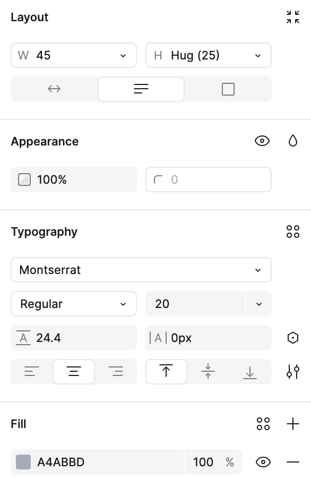Remove the A4ABBD fill
Image resolution: width=311 pixels, height=479 pixels.
tap(292, 462)
